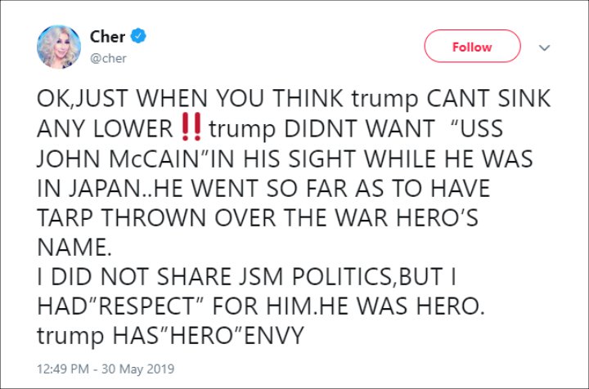Click the closing line 'trump HAS HERO ENVY'
Screen dimensions: 589x389
tap(170, 336)
